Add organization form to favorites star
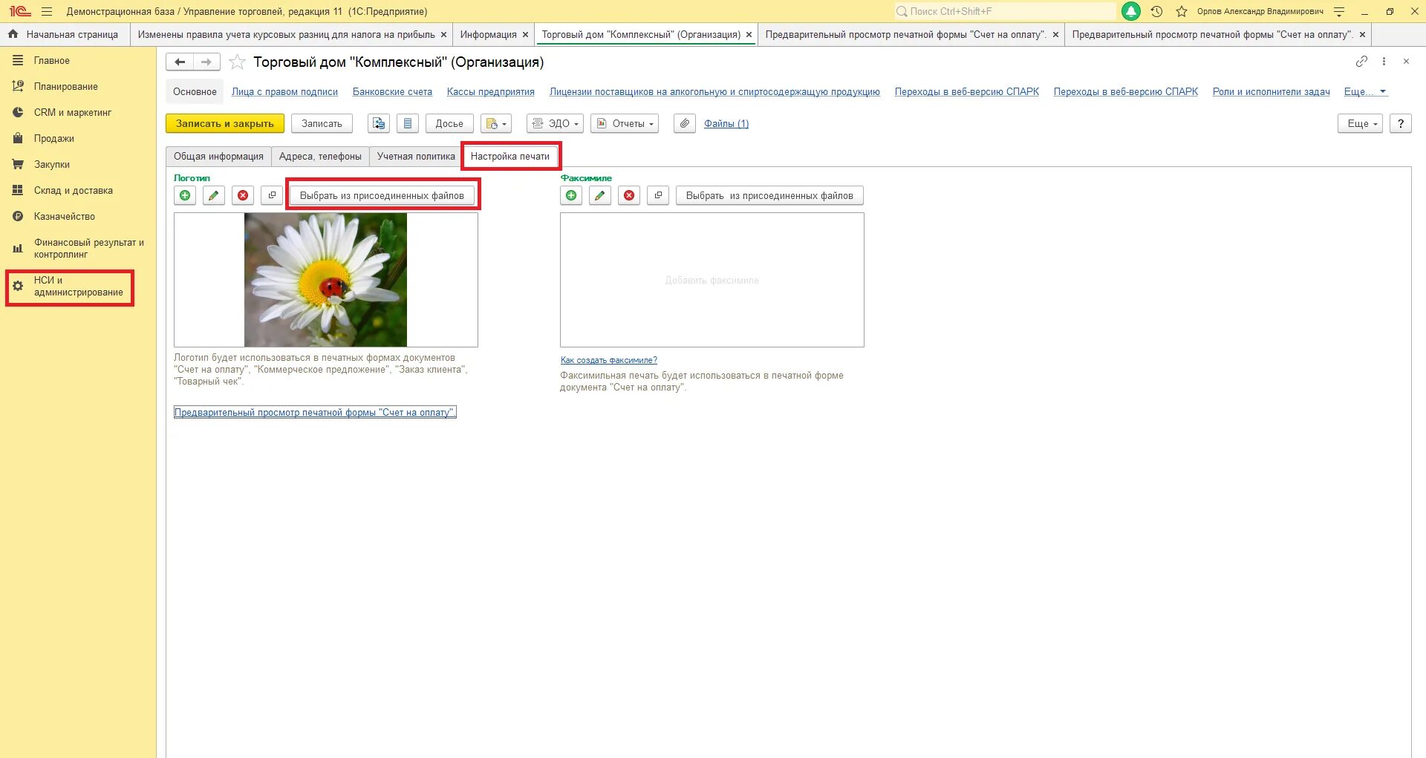 pos(237,62)
